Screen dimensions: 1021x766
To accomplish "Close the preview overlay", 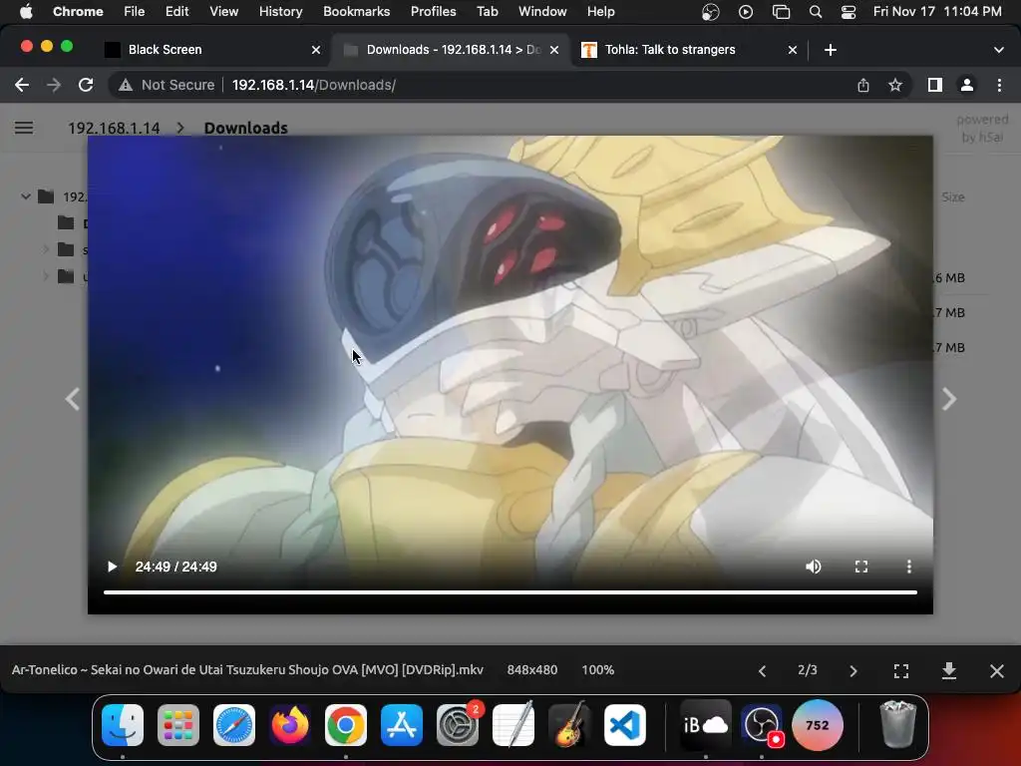I will (997, 671).
